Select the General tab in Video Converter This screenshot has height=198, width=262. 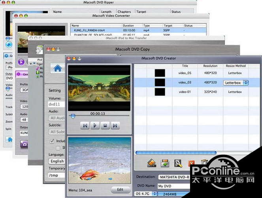click(22, 74)
